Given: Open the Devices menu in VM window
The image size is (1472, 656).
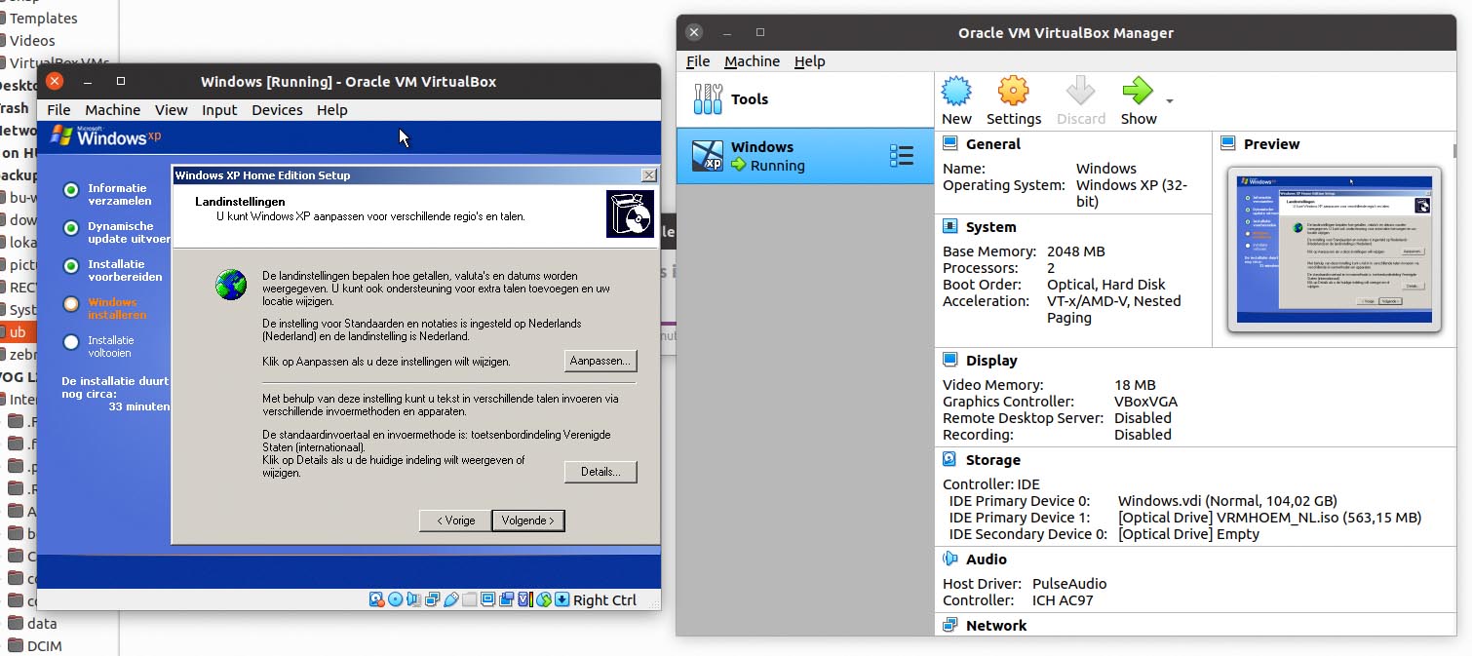Looking at the screenshot, I should tap(277, 110).
